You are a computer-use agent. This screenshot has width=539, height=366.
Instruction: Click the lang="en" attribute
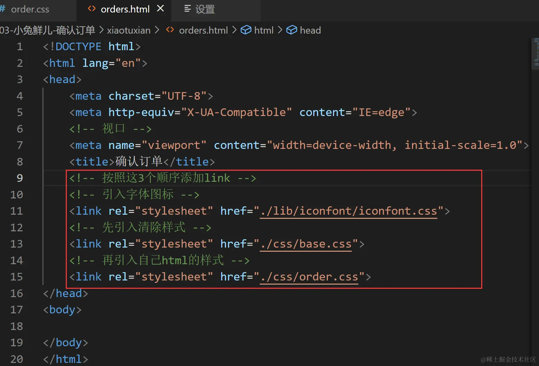tap(111, 63)
